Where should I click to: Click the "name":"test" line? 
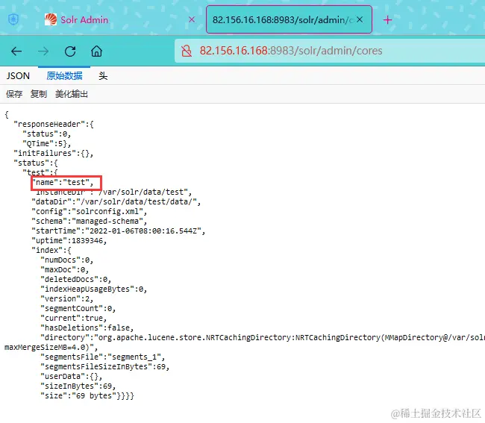pos(63,183)
